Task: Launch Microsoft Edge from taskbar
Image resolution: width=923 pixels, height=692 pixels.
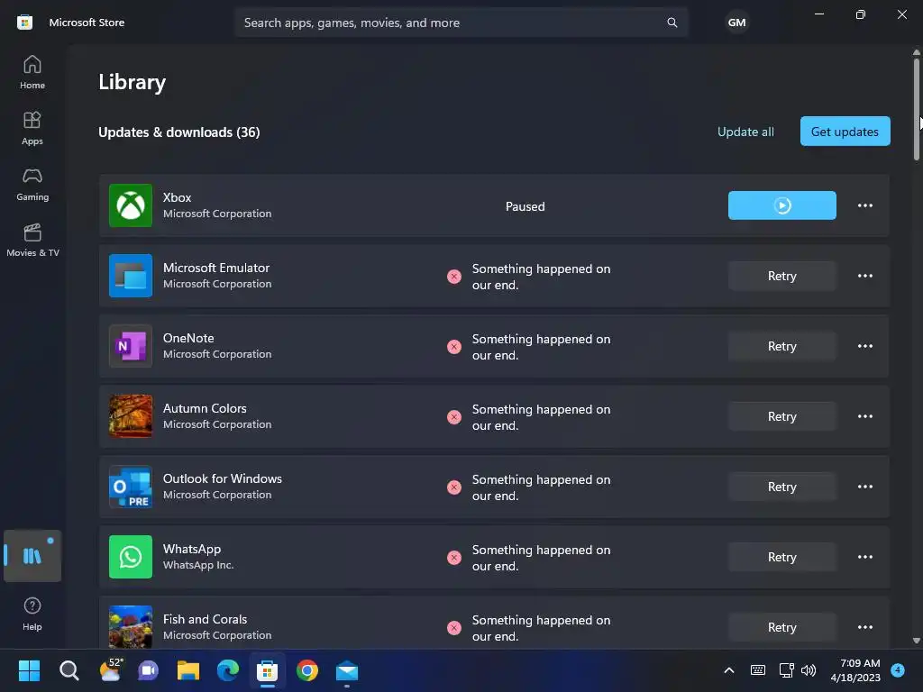Action: pos(228,670)
